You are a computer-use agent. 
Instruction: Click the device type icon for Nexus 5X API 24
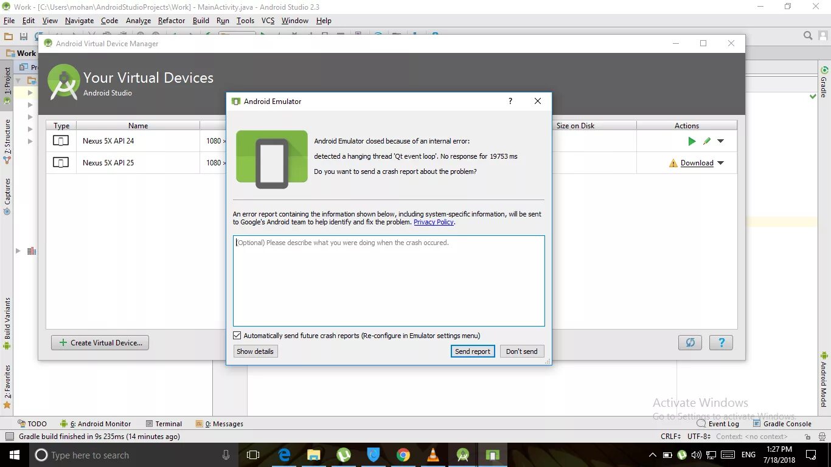pyautogui.click(x=61, y=141)
